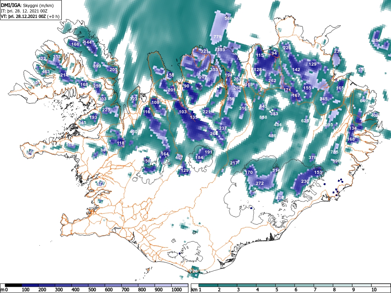Click the map value 545
391x293 pixels.
pos(82,123)
